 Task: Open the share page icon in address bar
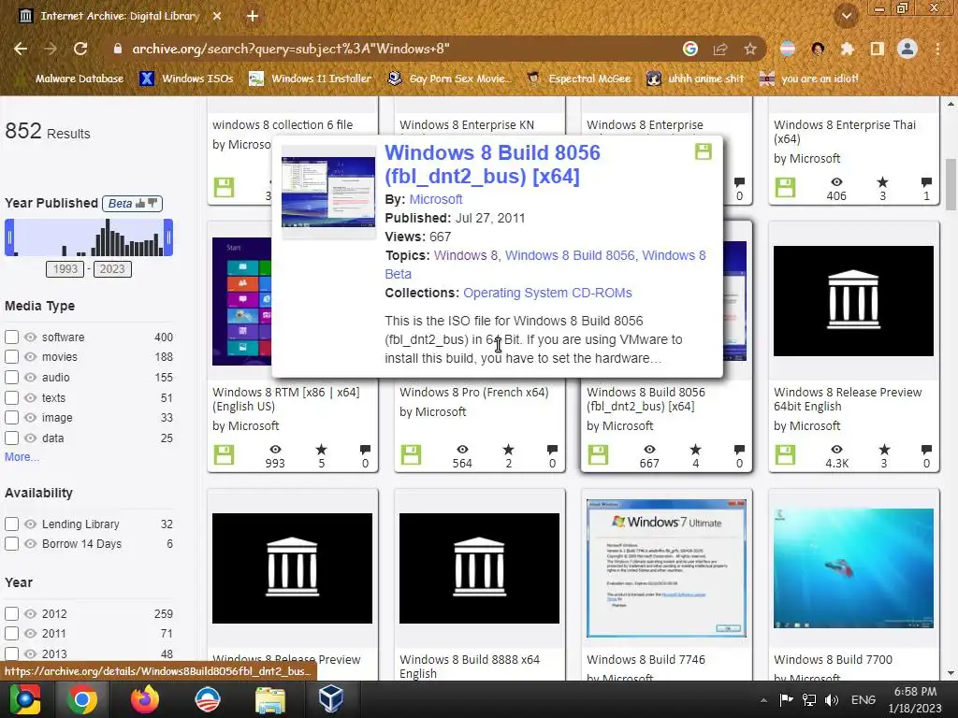(x=720, y=49)
